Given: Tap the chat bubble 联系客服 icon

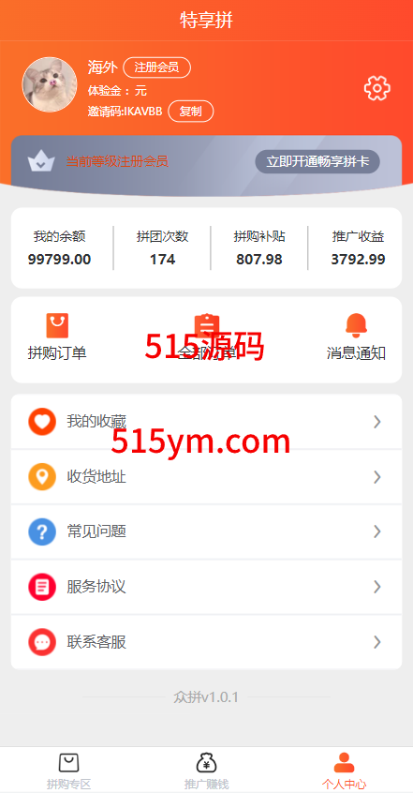Looking at the screenshot, I should [x=42, y=642].
